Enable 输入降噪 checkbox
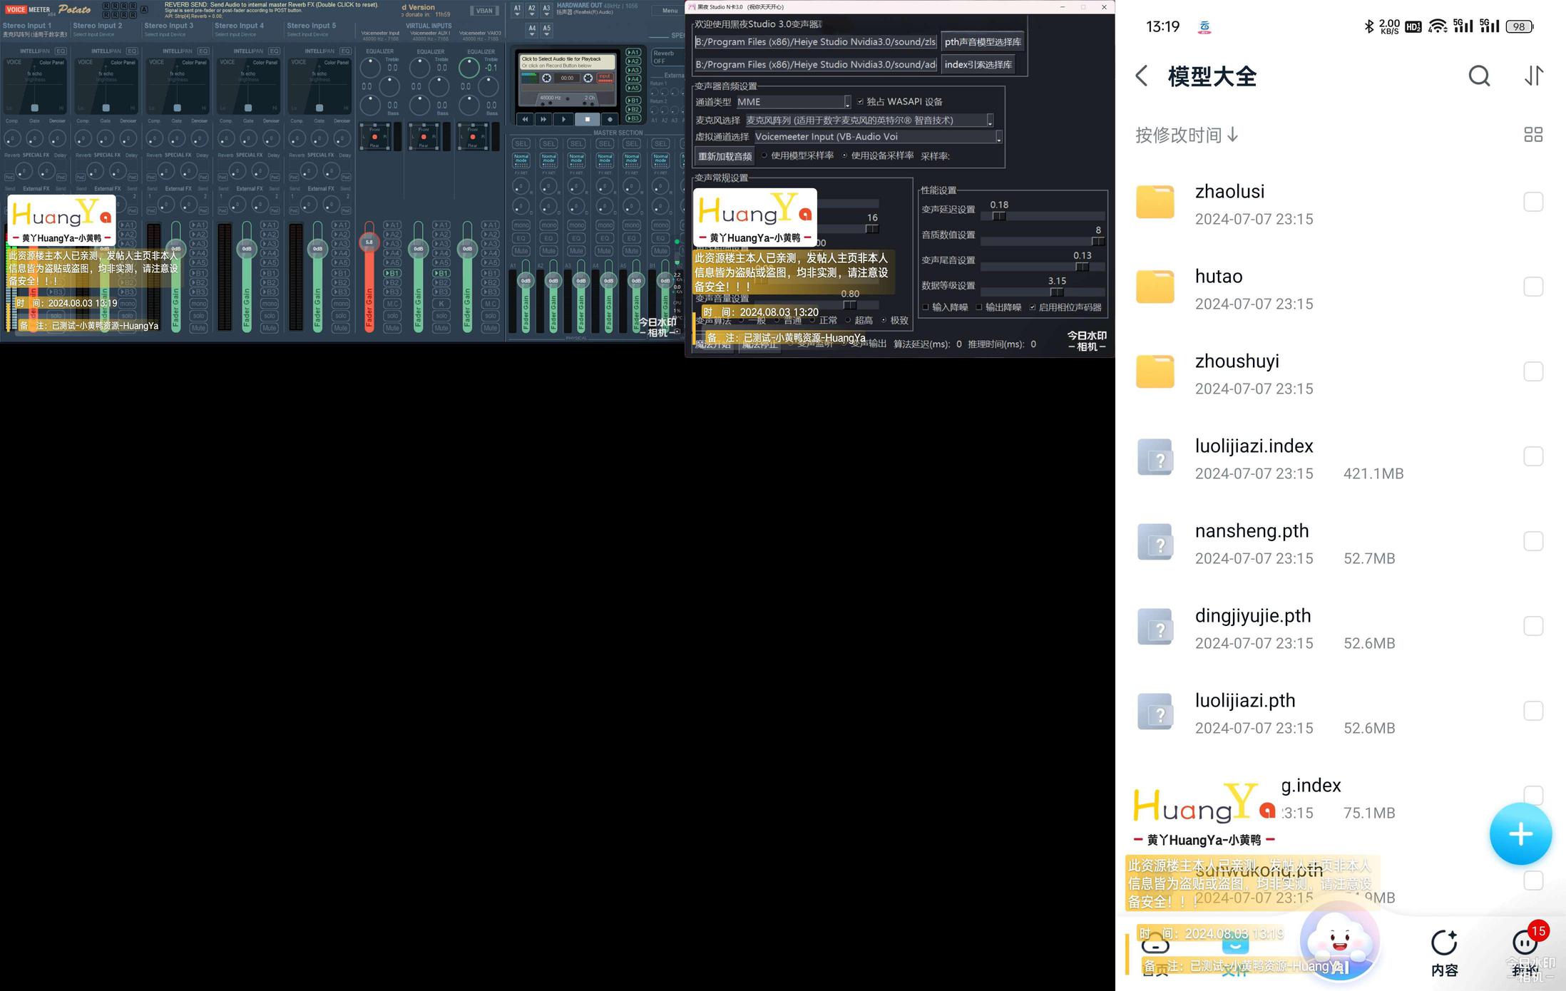 tap(926, 307)
